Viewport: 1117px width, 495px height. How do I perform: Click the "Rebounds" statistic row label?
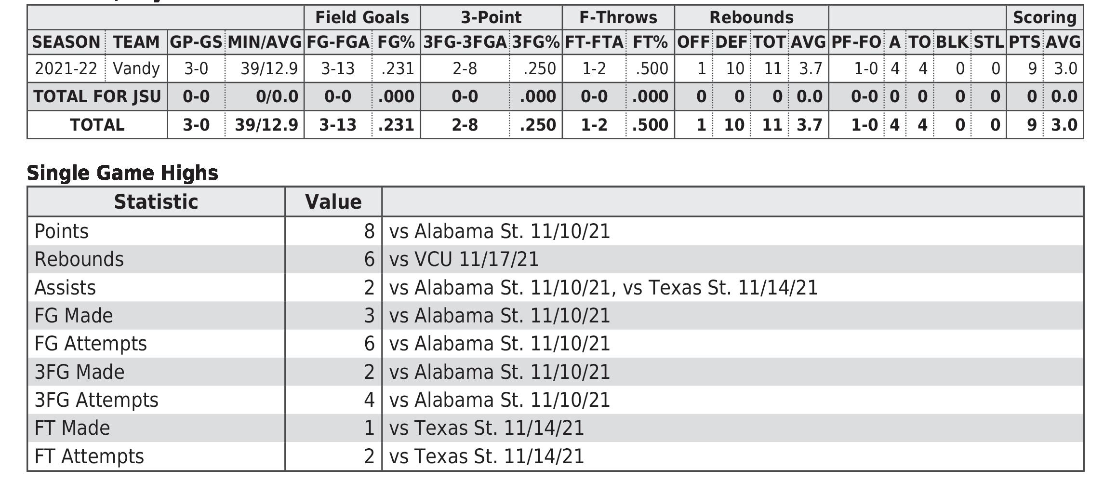click(79, 259)
